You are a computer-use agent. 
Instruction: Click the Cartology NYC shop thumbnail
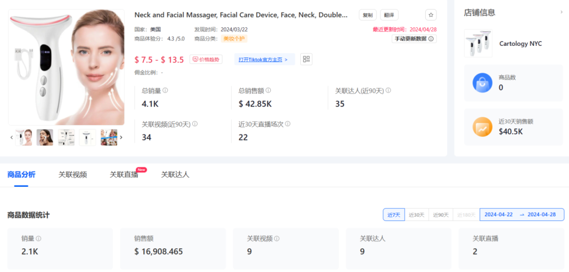pos(478,43)
